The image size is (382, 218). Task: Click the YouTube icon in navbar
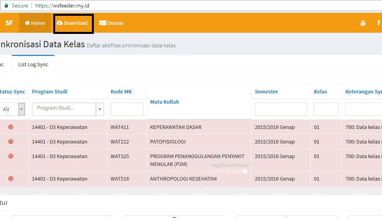(x=363, y=23)
